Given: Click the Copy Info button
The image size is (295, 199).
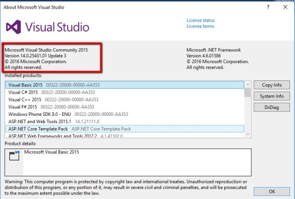Looking at the screenshot, I should [272, 85].
